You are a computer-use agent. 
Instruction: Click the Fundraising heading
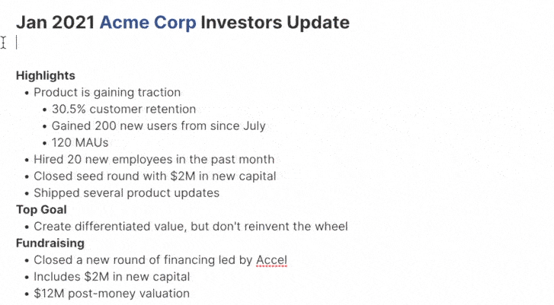[x=50, y=243]
